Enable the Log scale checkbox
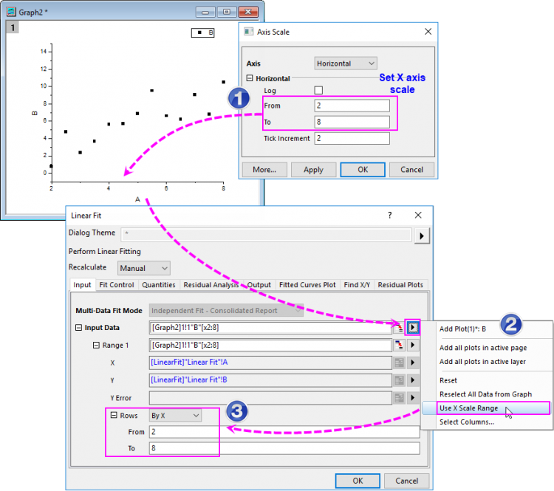The height and width of the screenshot is (491, 554). [318, 90]
